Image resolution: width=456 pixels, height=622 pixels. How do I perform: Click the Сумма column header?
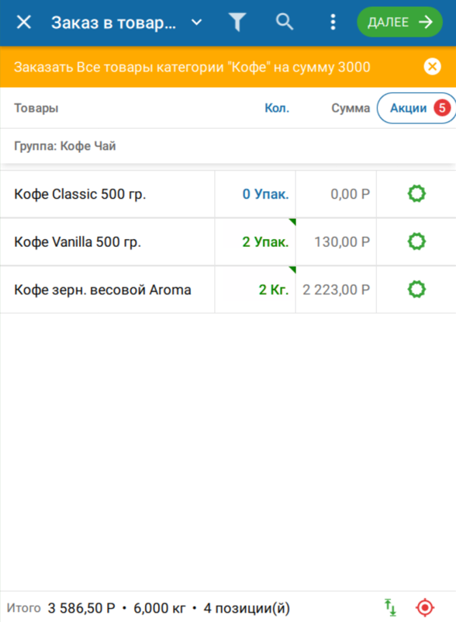click(351, 108)
